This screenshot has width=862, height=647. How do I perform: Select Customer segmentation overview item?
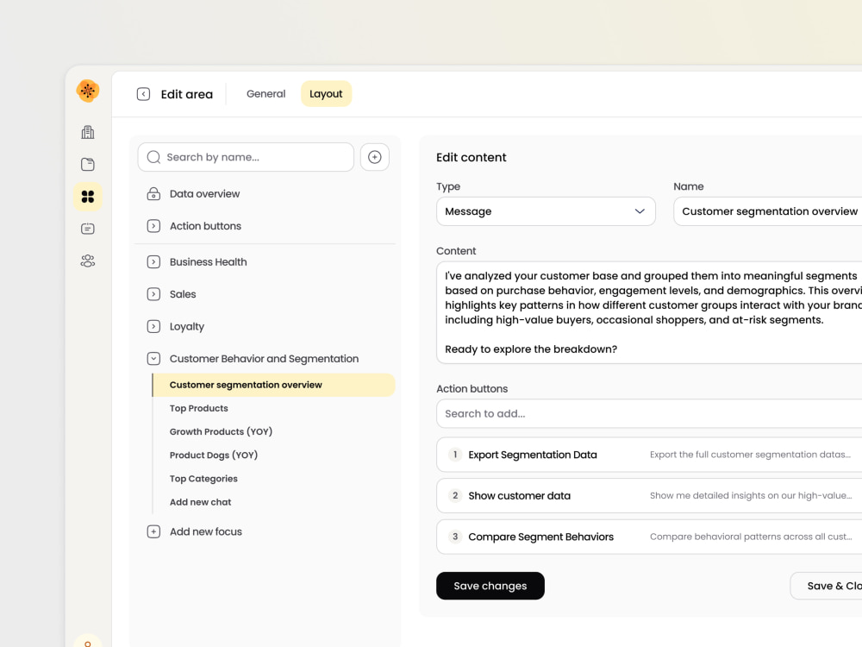coord(273,385)
